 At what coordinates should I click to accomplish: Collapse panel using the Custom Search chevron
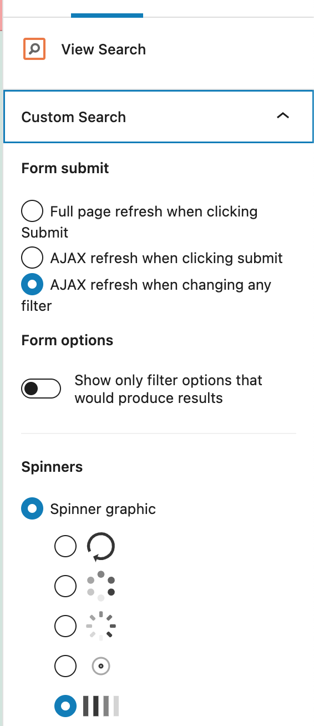[283, 117]
